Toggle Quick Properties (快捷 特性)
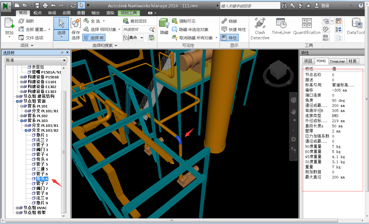This screenshot has width=369, height=224. [234, 29]
